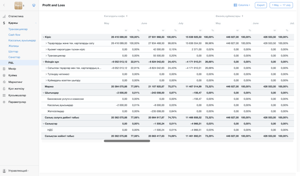Open the Шоттар page
Screen dimensions: 300x176
coord(13,52)
